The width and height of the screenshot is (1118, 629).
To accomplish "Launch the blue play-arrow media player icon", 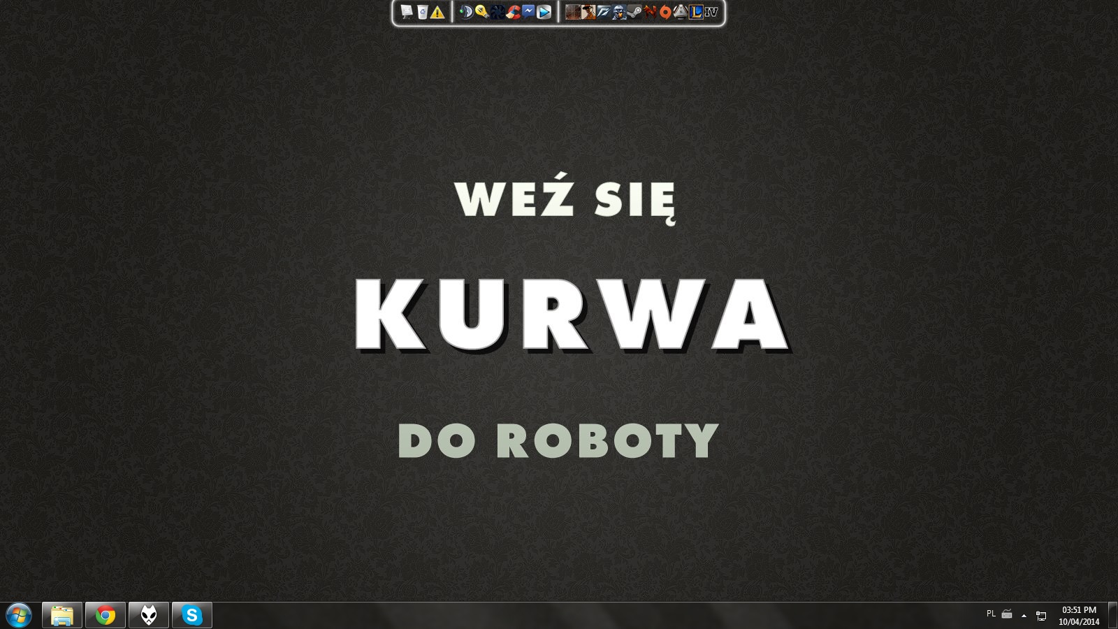I will pyautogui.click(x=544, y=12).
